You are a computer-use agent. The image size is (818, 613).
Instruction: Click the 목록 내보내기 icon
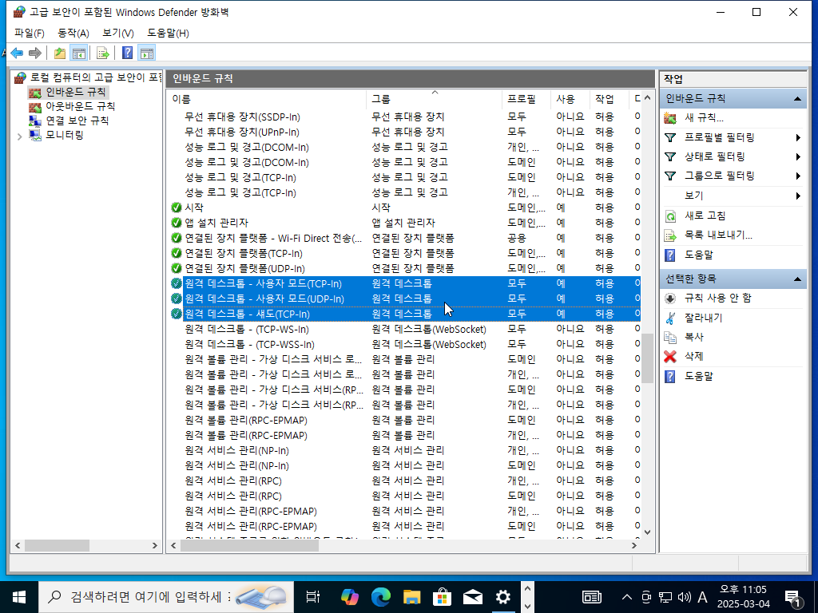(x=670, y=235)
